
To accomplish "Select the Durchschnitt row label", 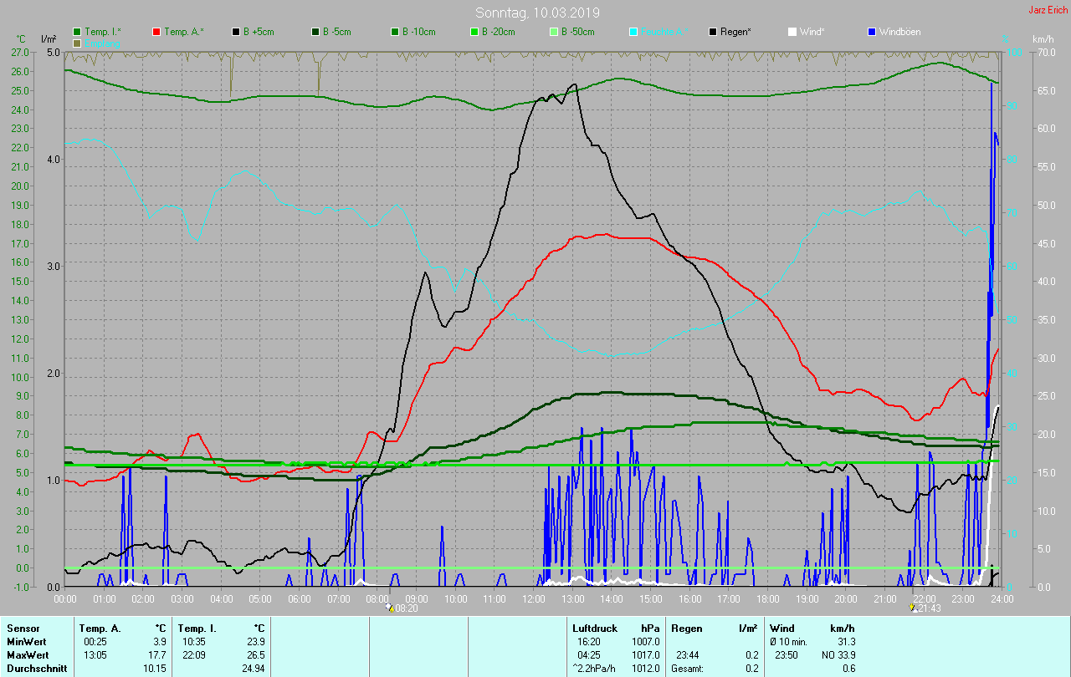I will [x=37, y=669].
